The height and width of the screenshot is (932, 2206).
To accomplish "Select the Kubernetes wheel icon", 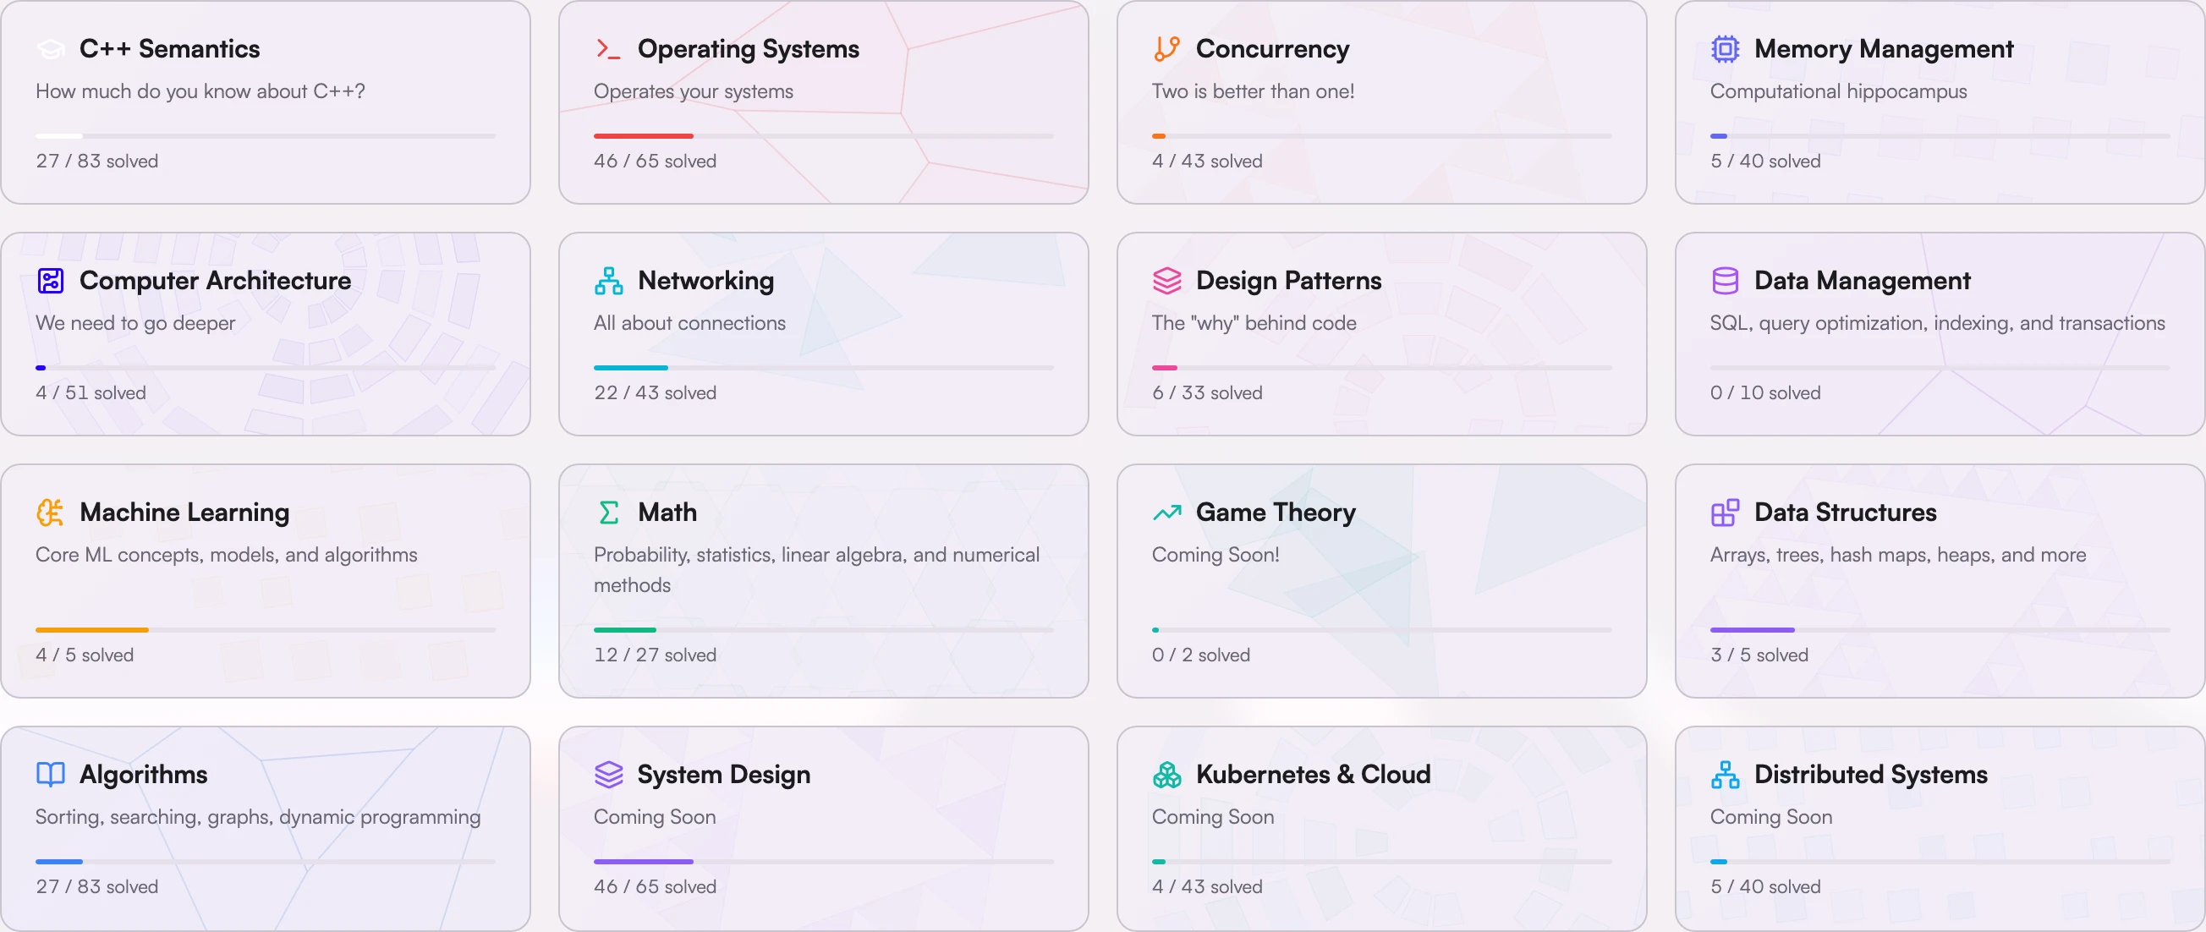I will pyautogui.click(x=1166, y=775).
